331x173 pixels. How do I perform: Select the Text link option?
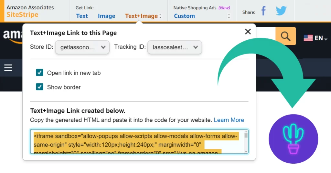[82, 16]
